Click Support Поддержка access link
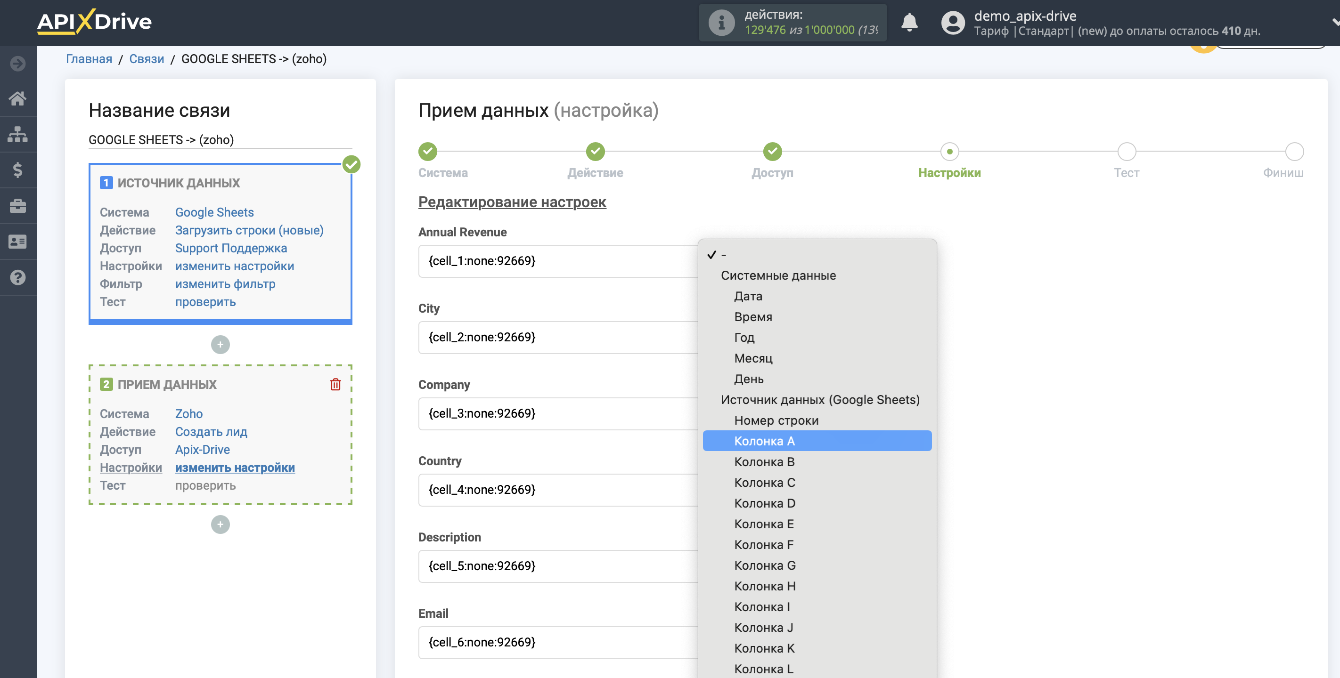Screen dimensions: 1340x678 231,248
